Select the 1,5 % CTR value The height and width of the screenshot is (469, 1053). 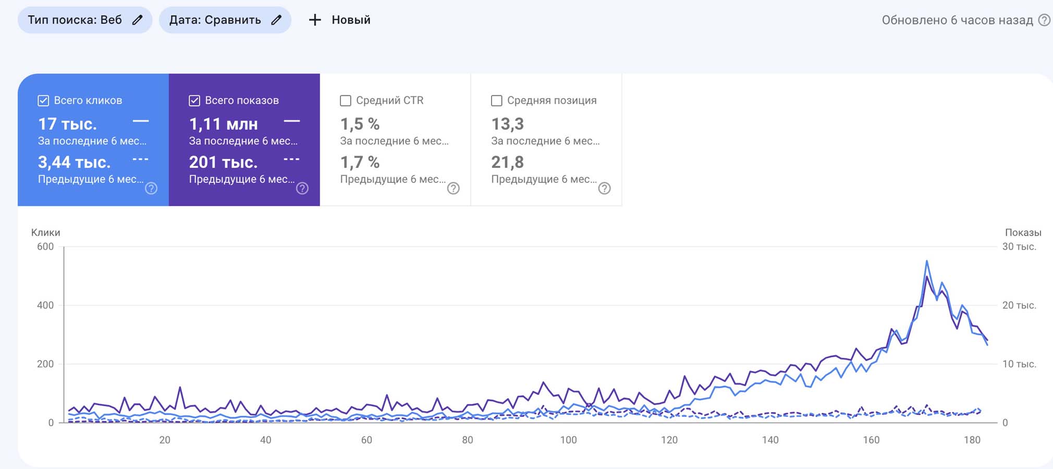360,124
